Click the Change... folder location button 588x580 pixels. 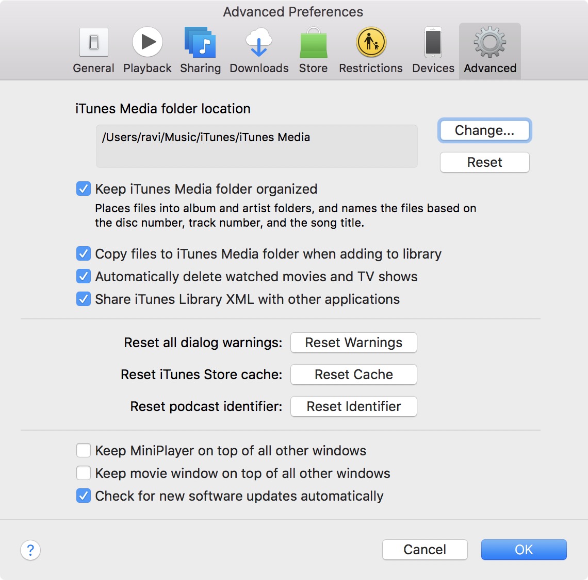coord(484,130)
